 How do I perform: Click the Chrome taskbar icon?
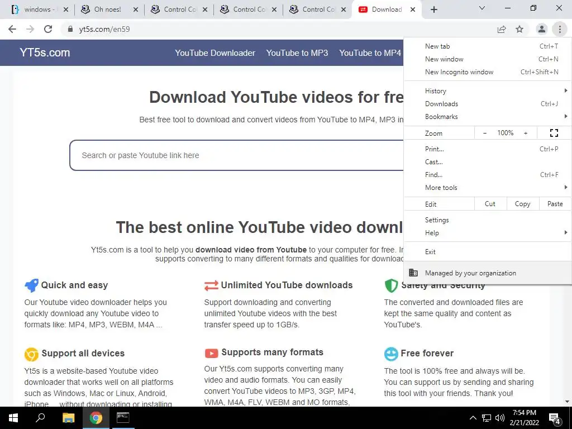[96, 418]
